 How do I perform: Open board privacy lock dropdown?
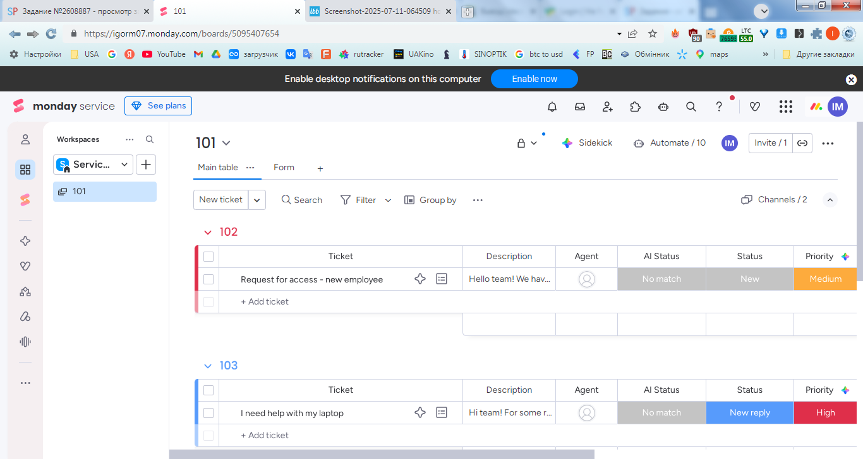tap(527, 143)
